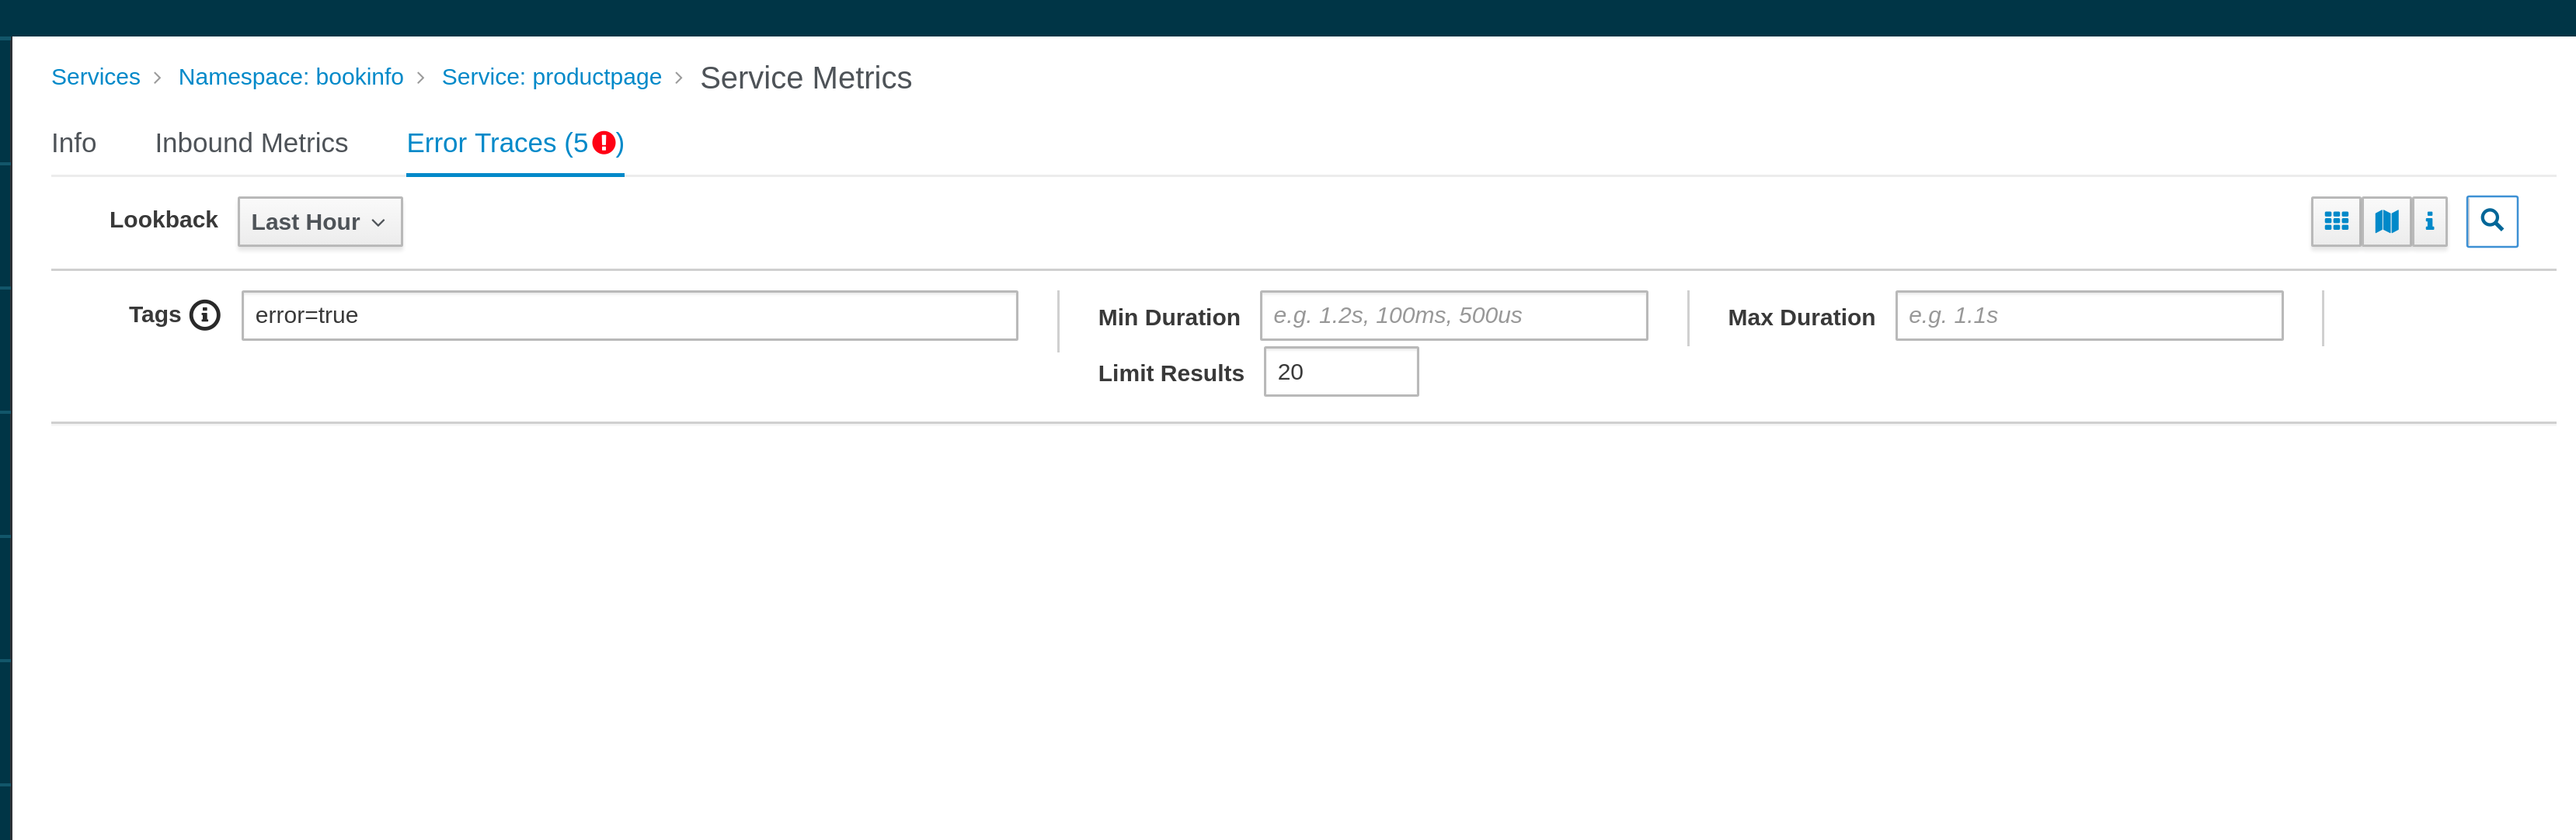This screenshot has height=840, width=2576.
Task: Click the Min Duration input field
Action: 1453,316
